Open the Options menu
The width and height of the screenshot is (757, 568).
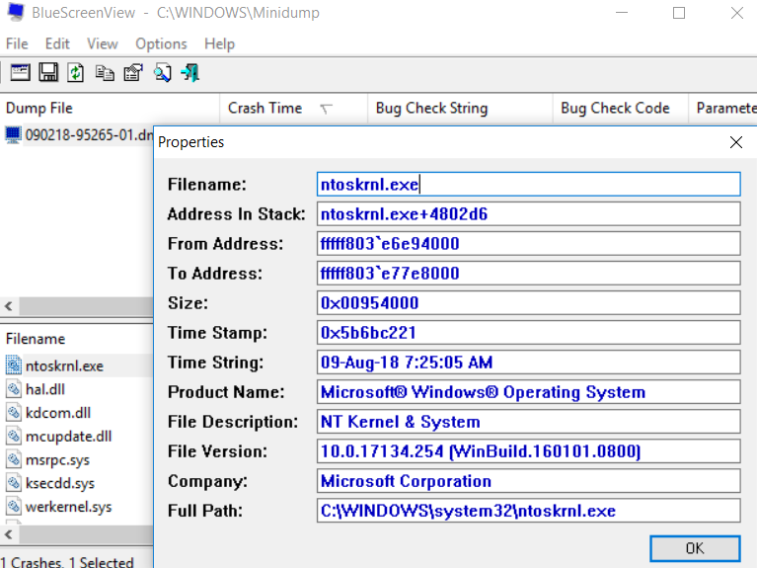click(161, 43)
